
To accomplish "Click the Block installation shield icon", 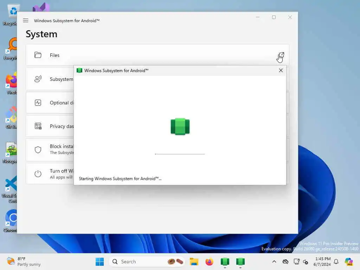I will [38, 150].
